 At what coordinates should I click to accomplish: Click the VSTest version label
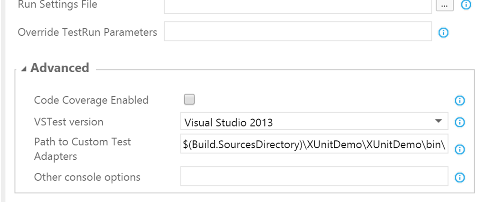(68, 122)
